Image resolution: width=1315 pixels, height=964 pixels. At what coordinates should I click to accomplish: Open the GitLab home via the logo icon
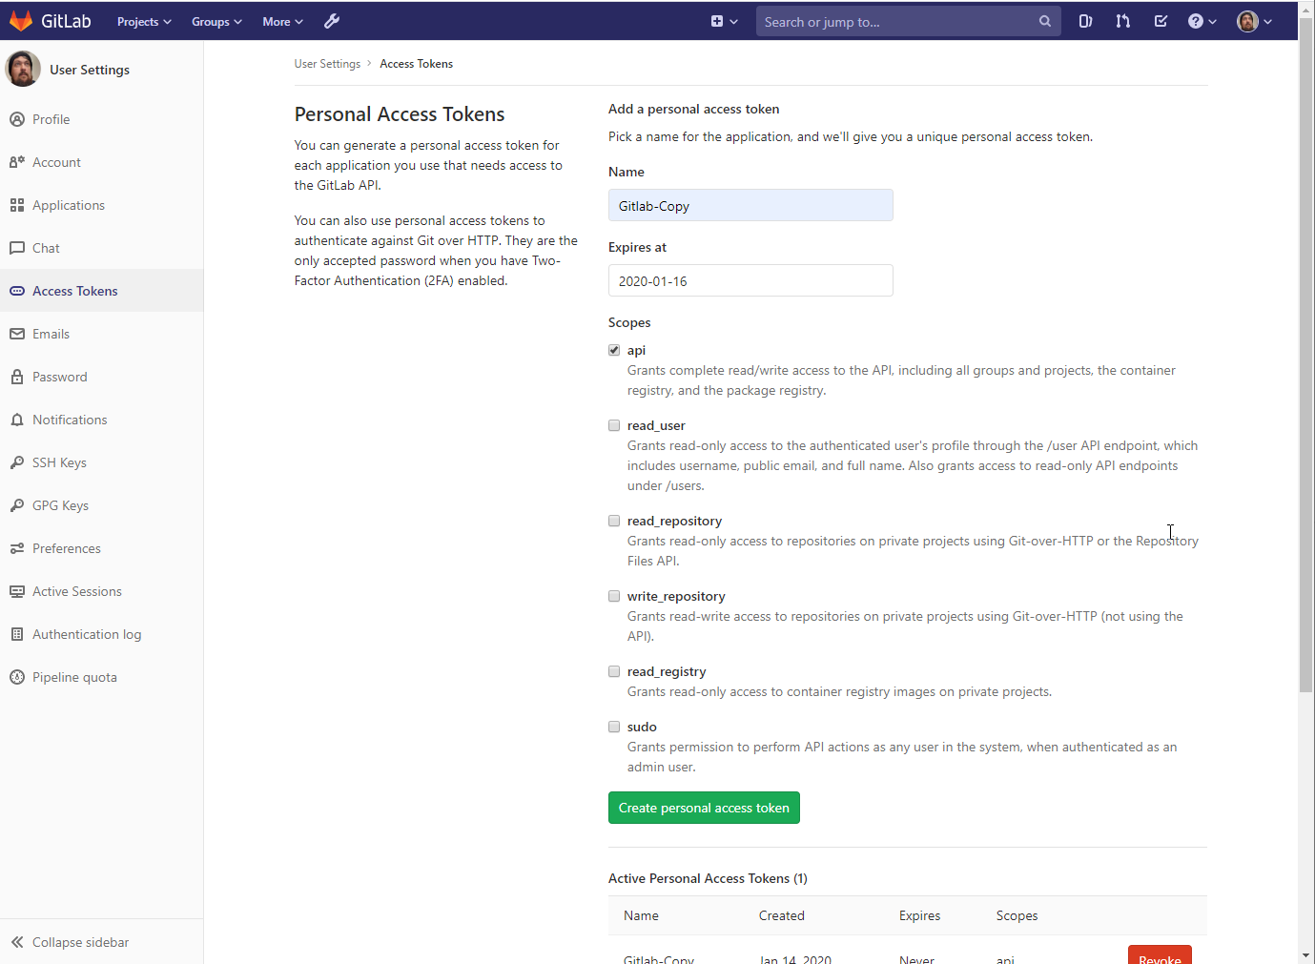pos(20,21)
